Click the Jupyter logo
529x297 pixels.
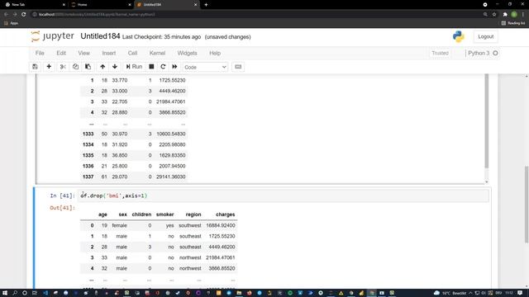click(52, 36)
